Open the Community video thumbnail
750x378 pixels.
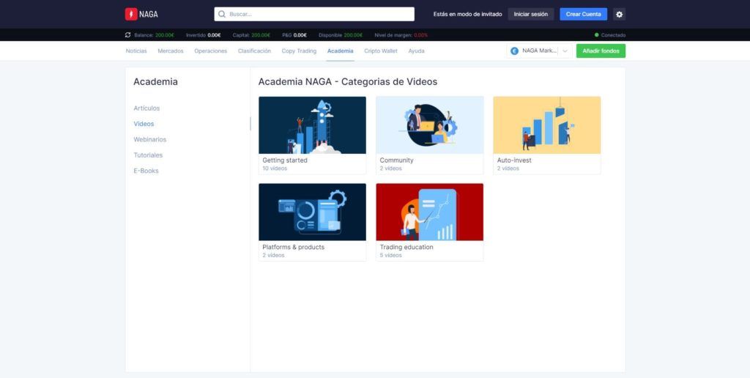pyautogui.click(x=429, y=125)
